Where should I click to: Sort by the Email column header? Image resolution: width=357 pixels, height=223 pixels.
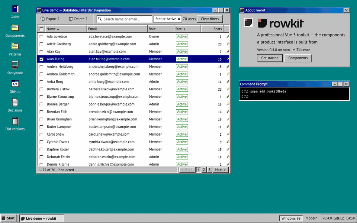tap(117, 29)
